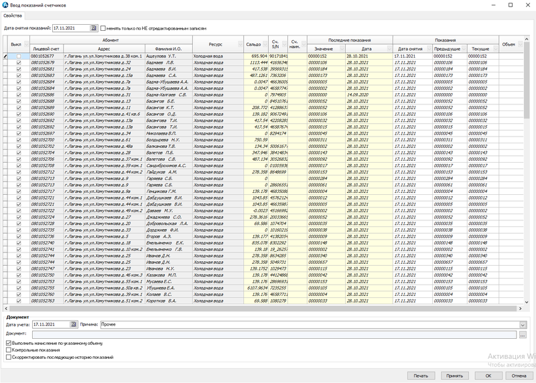Click the pencil edit marker on first row

point(5,56)
